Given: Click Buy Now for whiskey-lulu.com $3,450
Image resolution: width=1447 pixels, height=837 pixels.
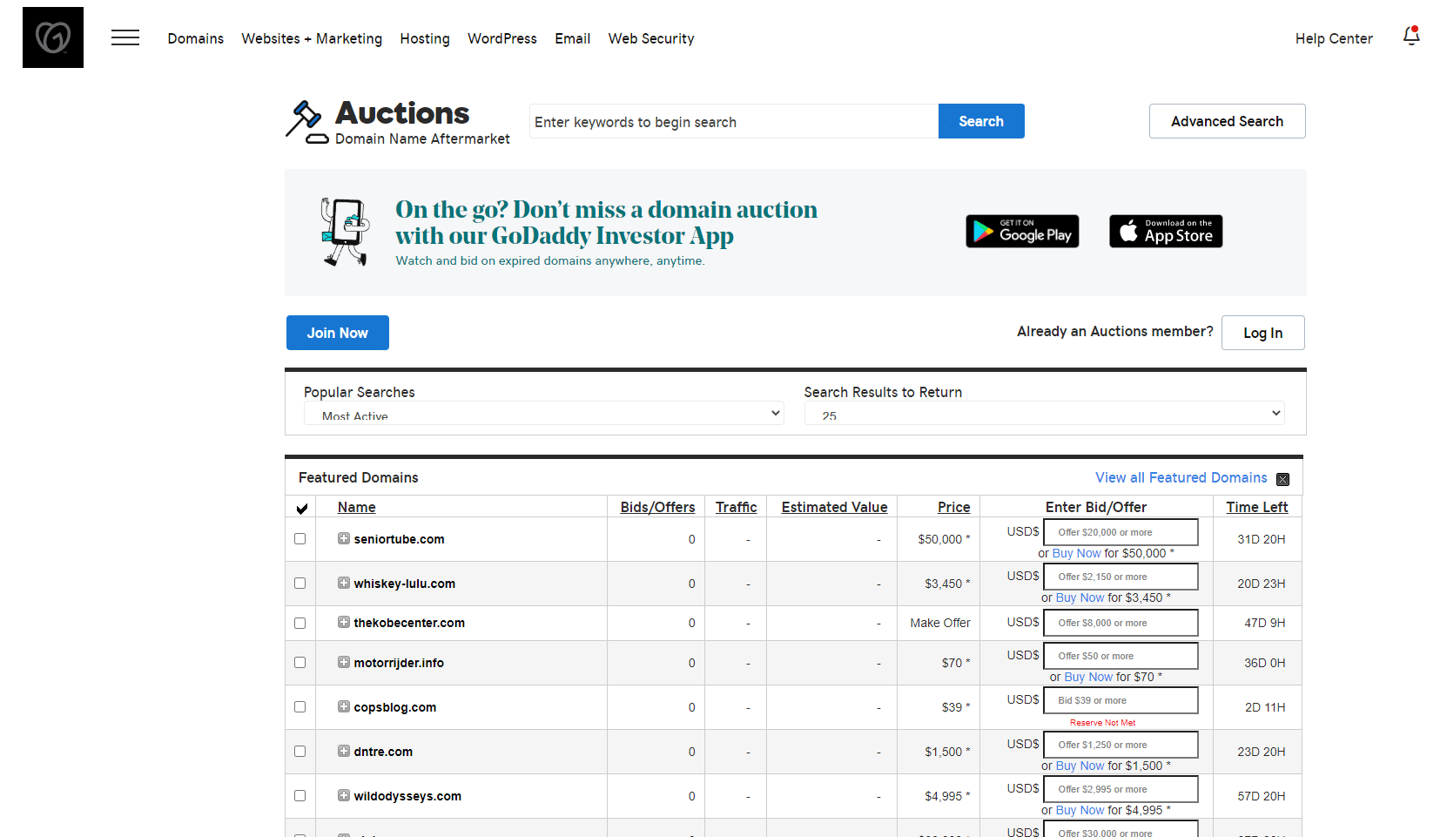Looking at the screenshot, I should click(x=1080, y=597).
